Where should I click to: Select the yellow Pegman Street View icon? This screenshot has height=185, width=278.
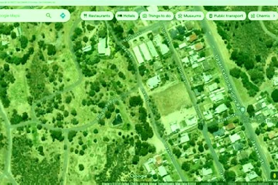(275, 175)
